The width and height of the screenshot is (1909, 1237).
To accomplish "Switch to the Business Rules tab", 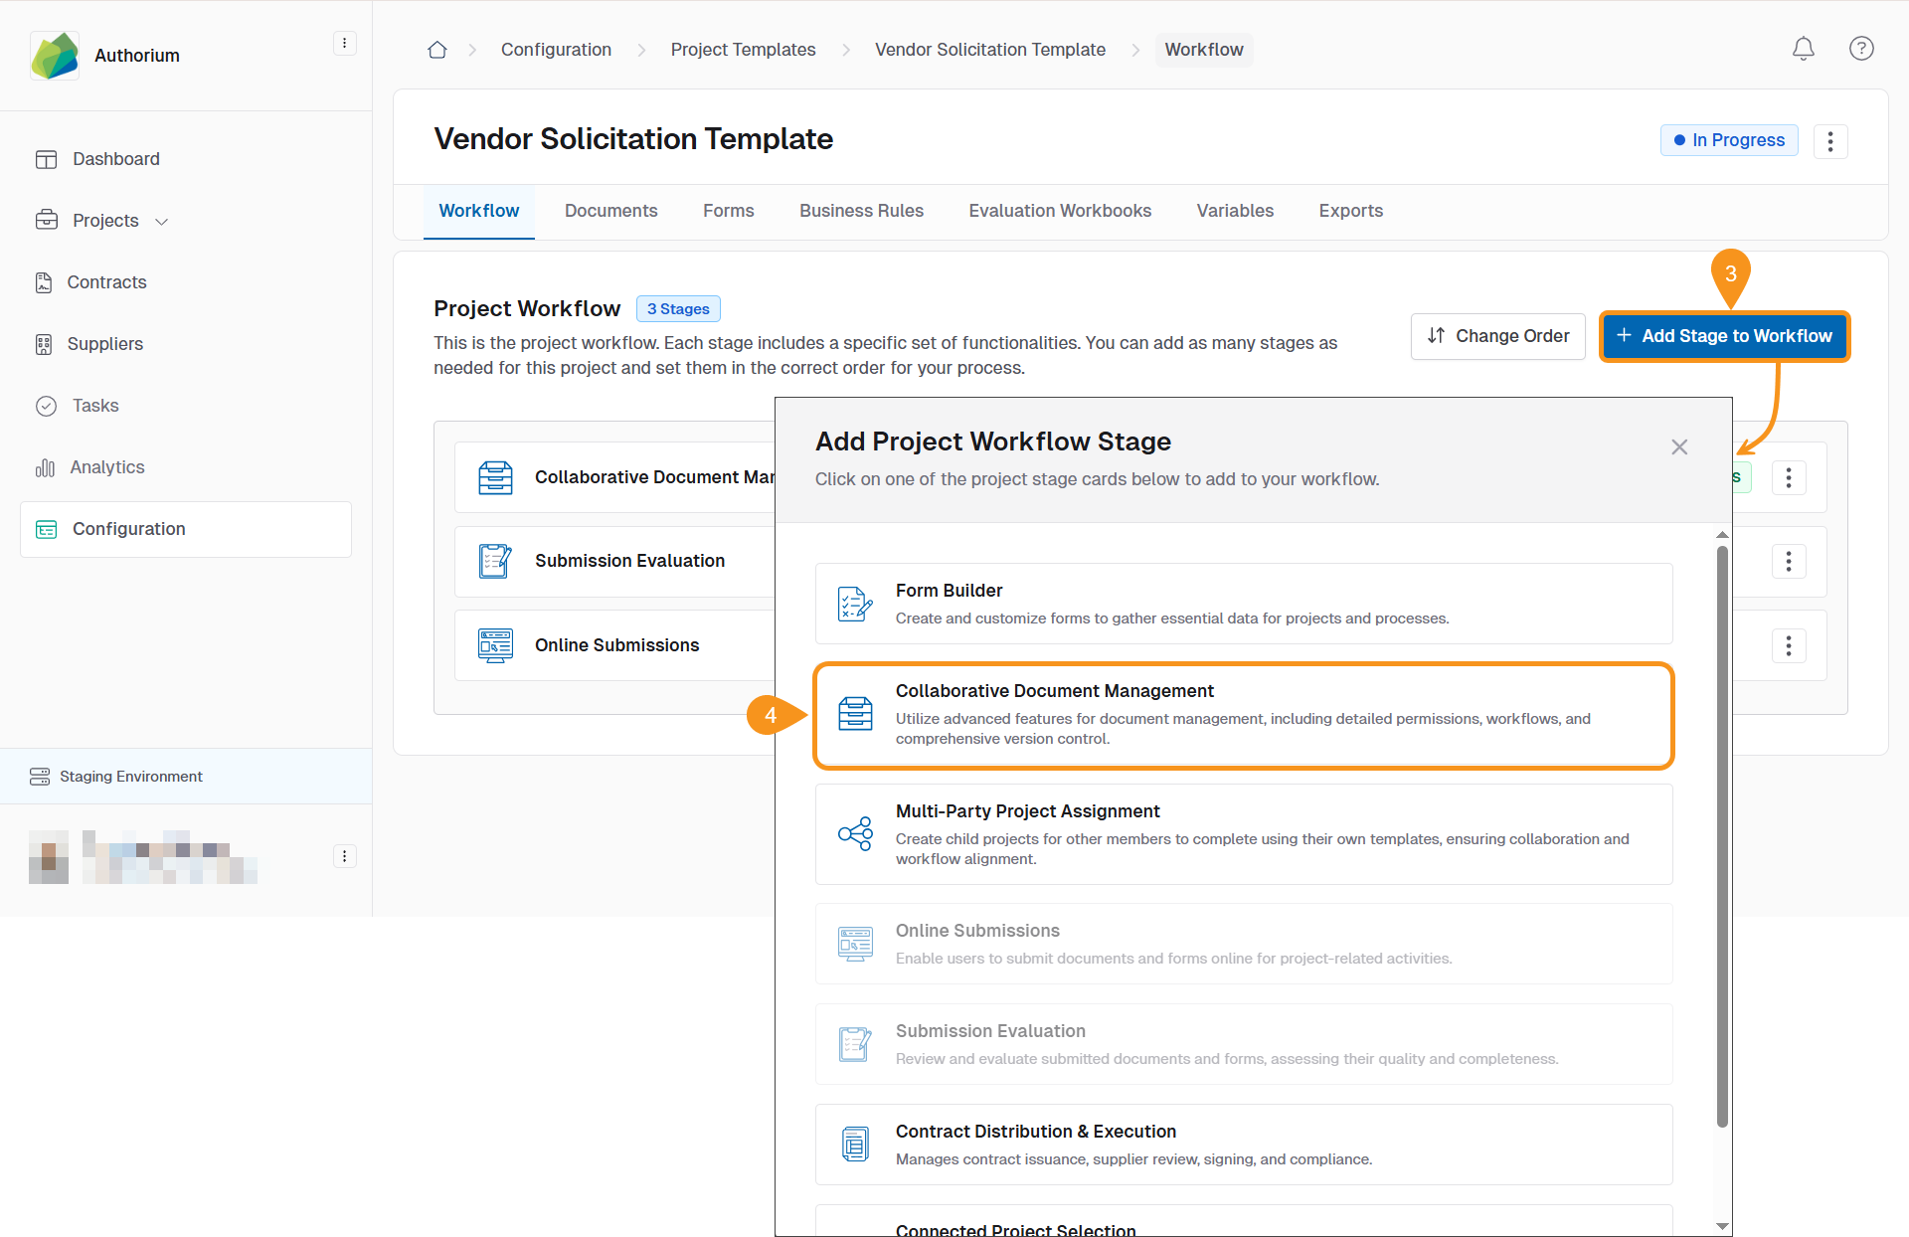I will coord(861,211).
